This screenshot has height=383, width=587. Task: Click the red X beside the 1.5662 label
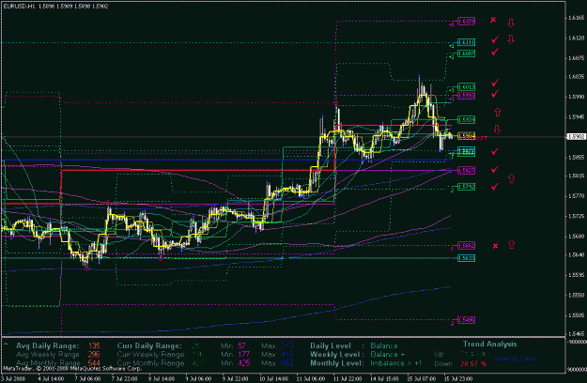click(495, 246)
